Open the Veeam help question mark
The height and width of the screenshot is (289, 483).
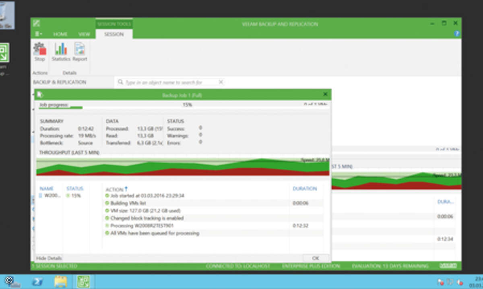(x=457, y=34)
